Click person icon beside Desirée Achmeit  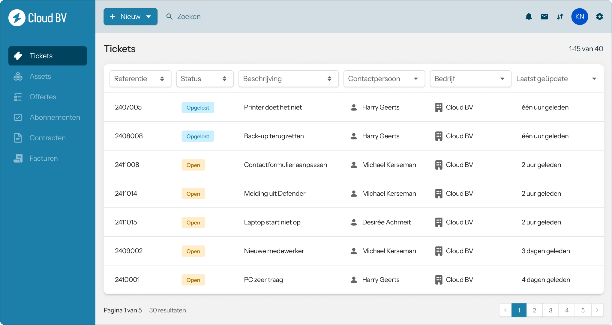pyautogui.click(x=354, y=222)
